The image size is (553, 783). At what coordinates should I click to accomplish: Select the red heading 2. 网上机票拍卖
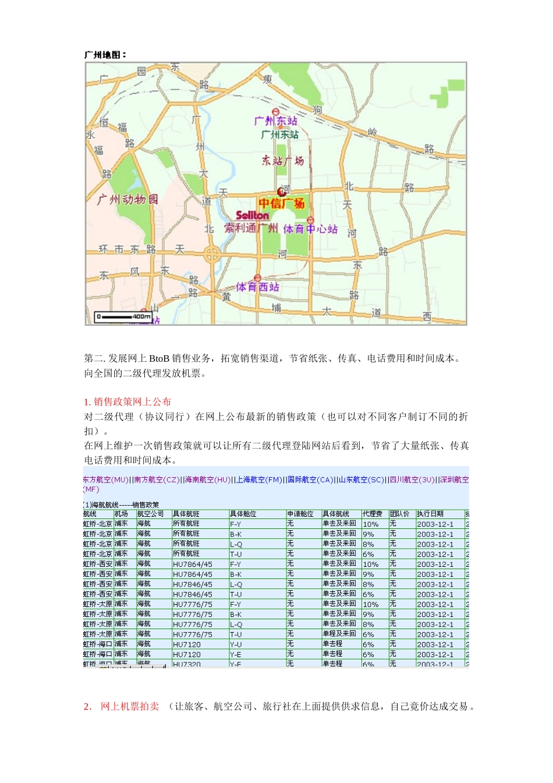pyautogui.click(x=121, y=706)
